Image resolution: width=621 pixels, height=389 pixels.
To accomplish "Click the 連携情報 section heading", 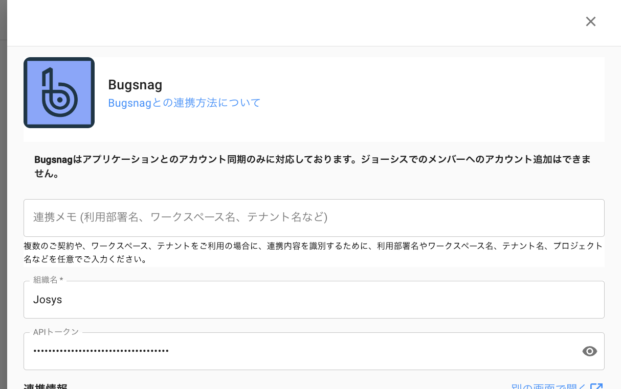I will click(x=46, y=386).
